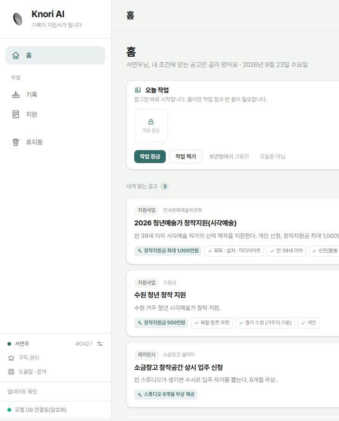This screenshot has height=421, width=339.
Task: Open the 휴지통 sidebar item
Action: (55, 142)
